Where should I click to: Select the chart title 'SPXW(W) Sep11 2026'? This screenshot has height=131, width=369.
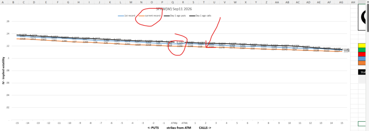pyautogui.click(x=174, y=9)
